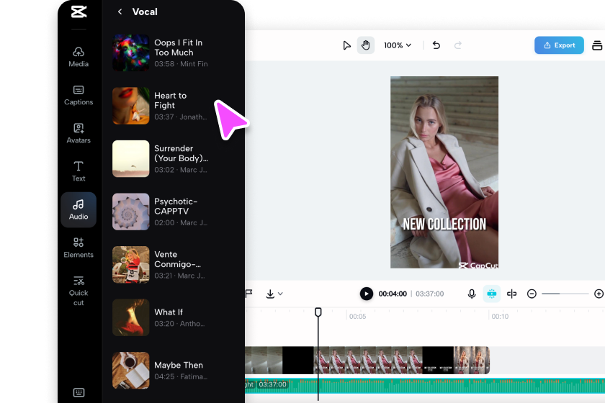Open the Captions panel
Screen dimensions: 605x403
coord(79,95)
